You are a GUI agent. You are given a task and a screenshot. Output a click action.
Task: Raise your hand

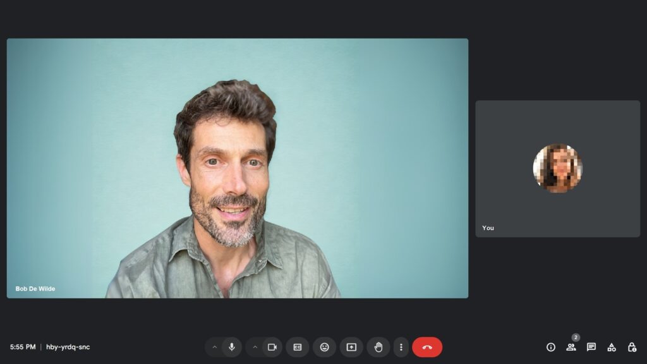[x=378, y=347]
